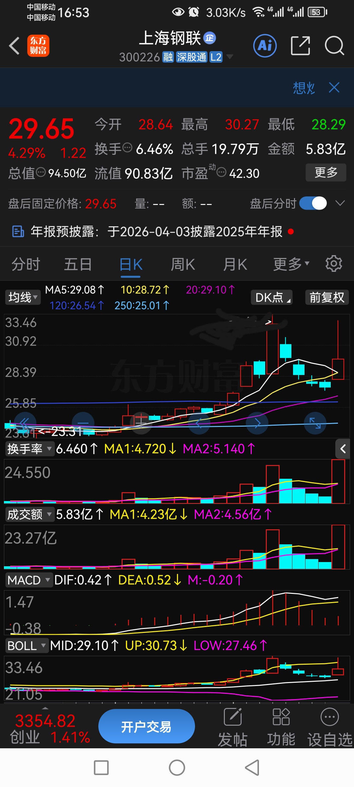
Task: Open the 均线 indicator dropdown
Action: [23, 297]
